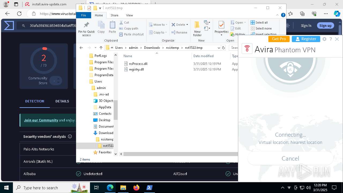Click the Edge Copilot icon

pyautogui.click(x=337, y=13)
